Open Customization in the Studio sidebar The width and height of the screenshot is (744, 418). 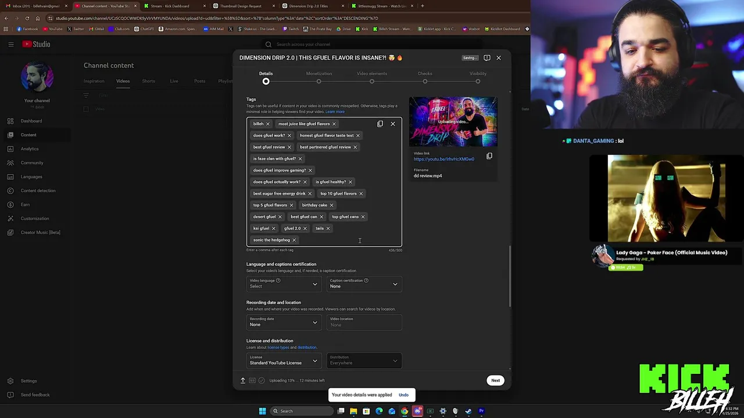[35, 218]
